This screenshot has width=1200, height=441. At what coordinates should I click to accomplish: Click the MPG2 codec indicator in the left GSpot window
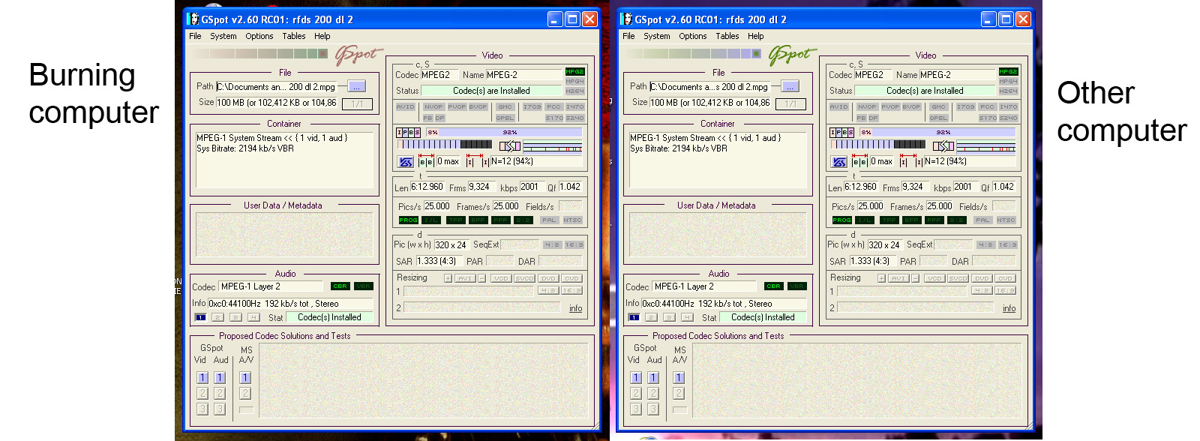(574, 72)
